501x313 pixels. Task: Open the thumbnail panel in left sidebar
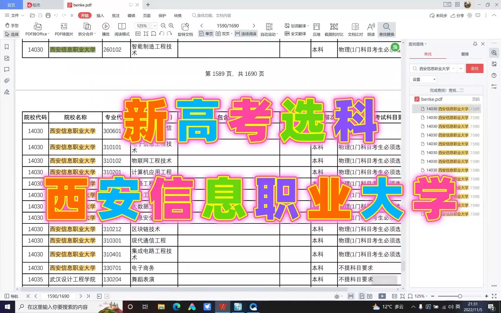pyautogui.click(x=7, y=58)
